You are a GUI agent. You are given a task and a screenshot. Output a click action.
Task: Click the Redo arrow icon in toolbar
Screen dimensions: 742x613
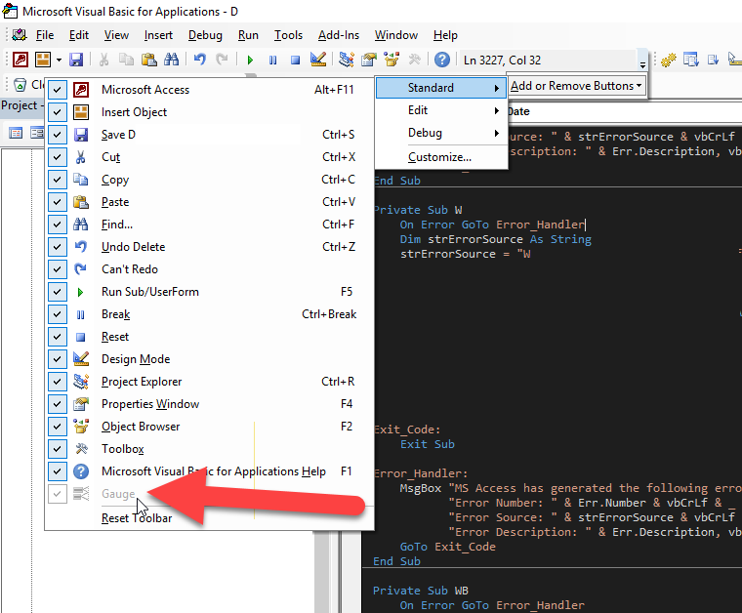tap(222, 60)
